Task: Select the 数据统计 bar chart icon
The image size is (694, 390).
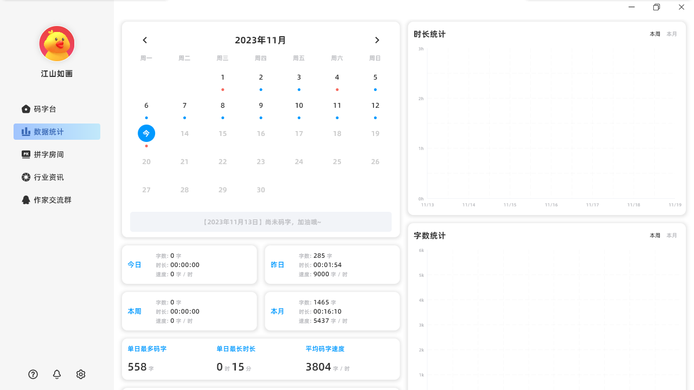Action: point(25,131)
